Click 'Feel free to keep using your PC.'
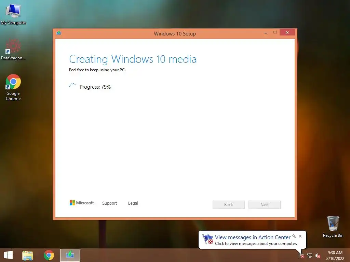Screen dimensions: 350x262 click(97, 70)
